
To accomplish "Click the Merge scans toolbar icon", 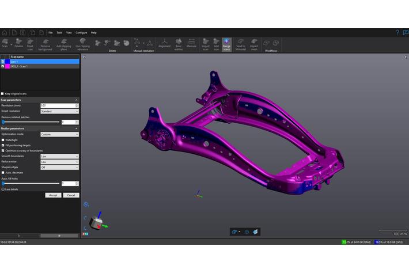I will pyautogui.click(x=226, y=44).
